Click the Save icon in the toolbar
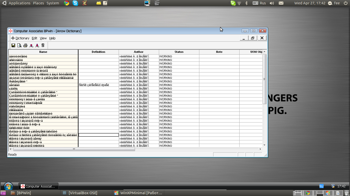The height and width of the screenshot is (196, 350). 13,45
